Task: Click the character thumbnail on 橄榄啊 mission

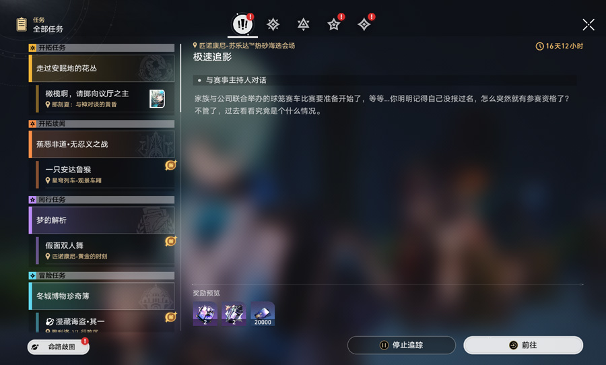Action: click(x=158, y=98)
